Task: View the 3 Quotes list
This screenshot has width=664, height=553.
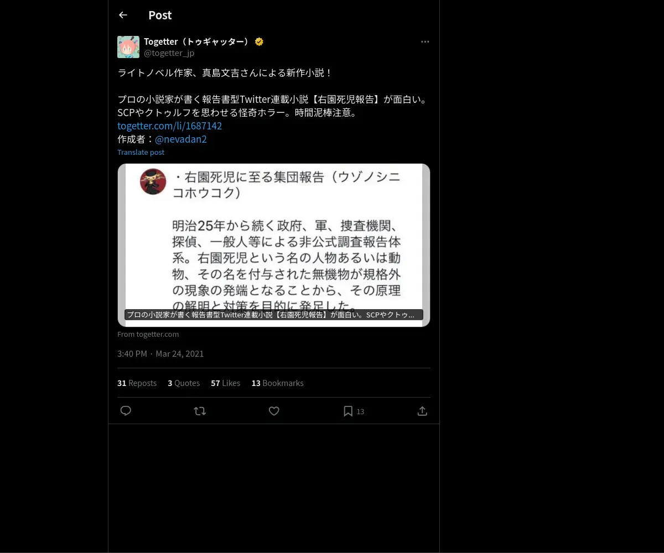Action: 184,383
